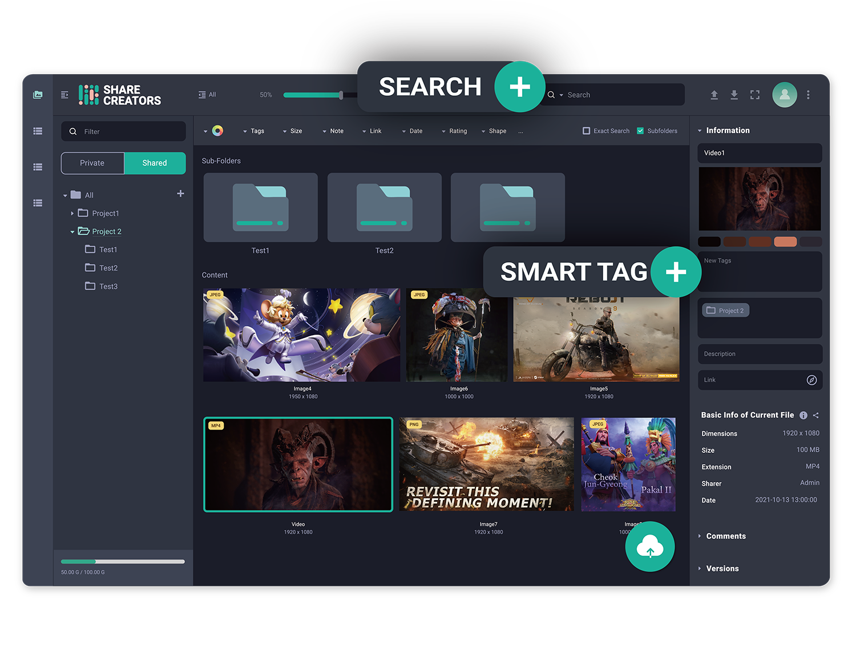Show more filters with ellipsis

520,131
